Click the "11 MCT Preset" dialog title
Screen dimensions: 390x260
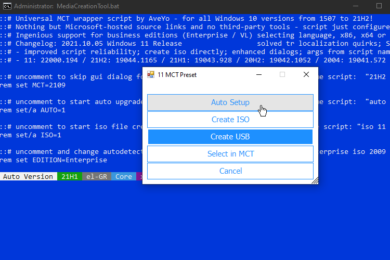pyautogui.click(x=177, y=75)
